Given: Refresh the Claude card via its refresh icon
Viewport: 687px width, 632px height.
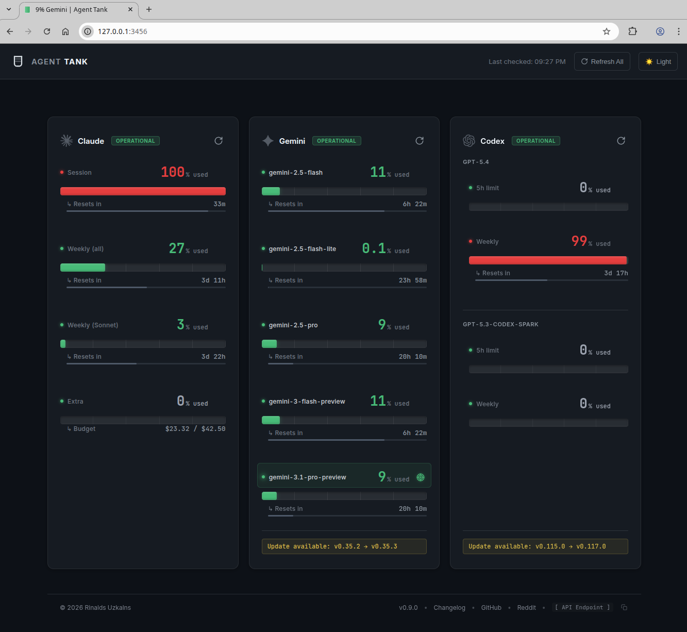Looking at the screenshot, I should pos(219,140).
